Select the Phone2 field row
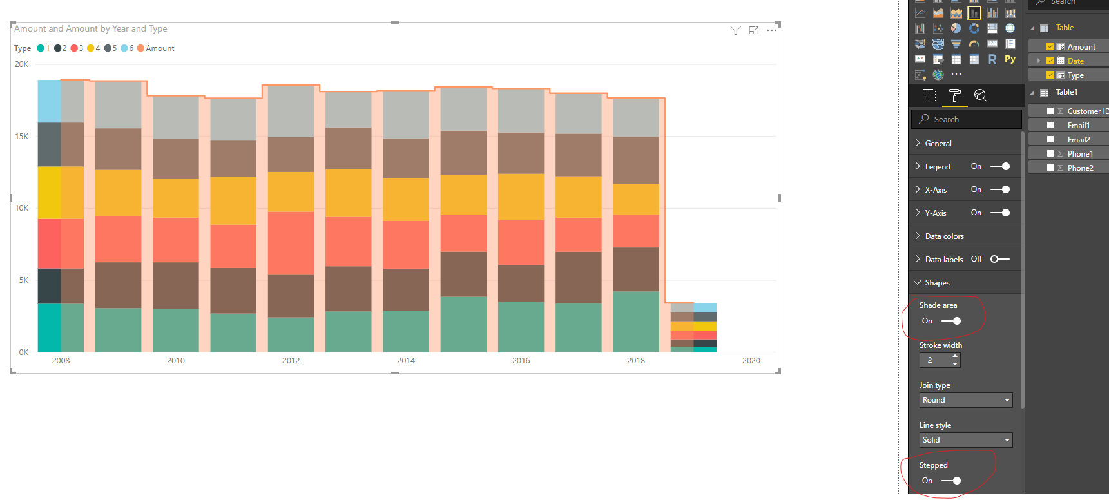Image resolution: width=1109 pixels, height=500 pixels. coord(1068,168)
